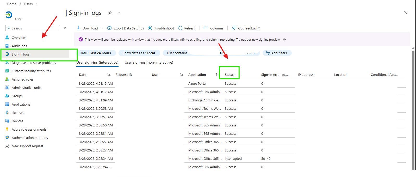Click the Overview person icon
416x177 pixels.
pos(7,38)
